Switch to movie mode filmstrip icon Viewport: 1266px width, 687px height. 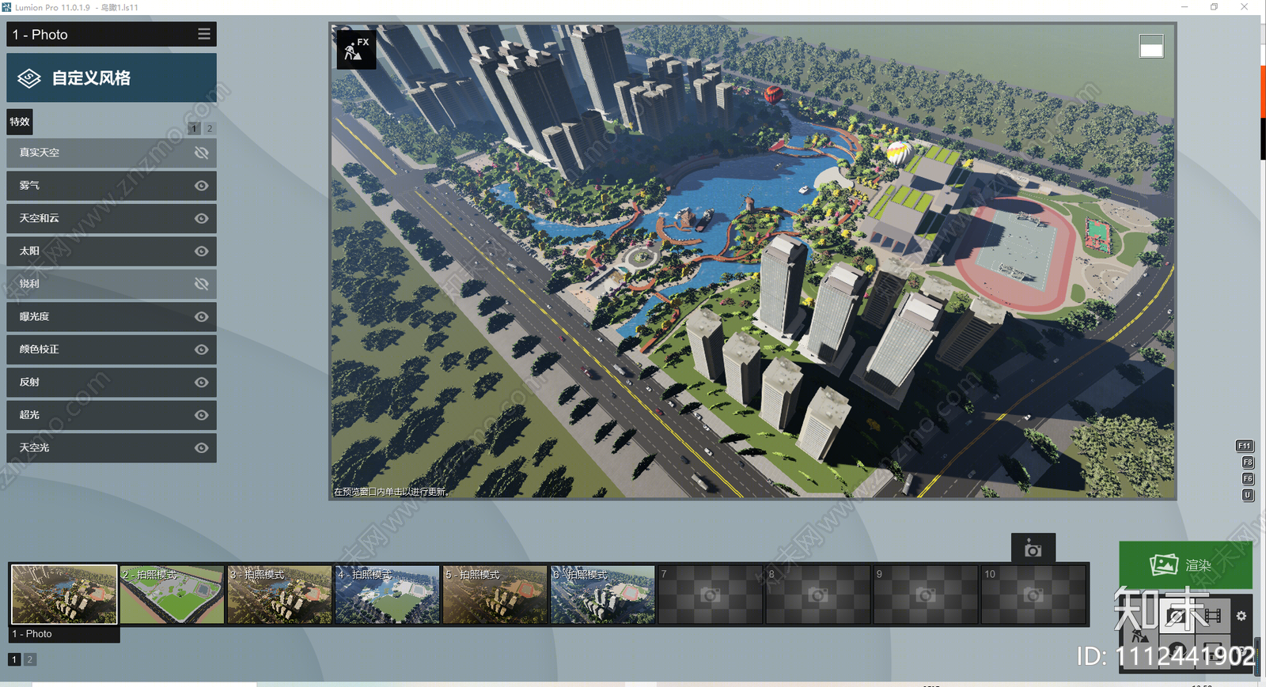(1213, 615)
